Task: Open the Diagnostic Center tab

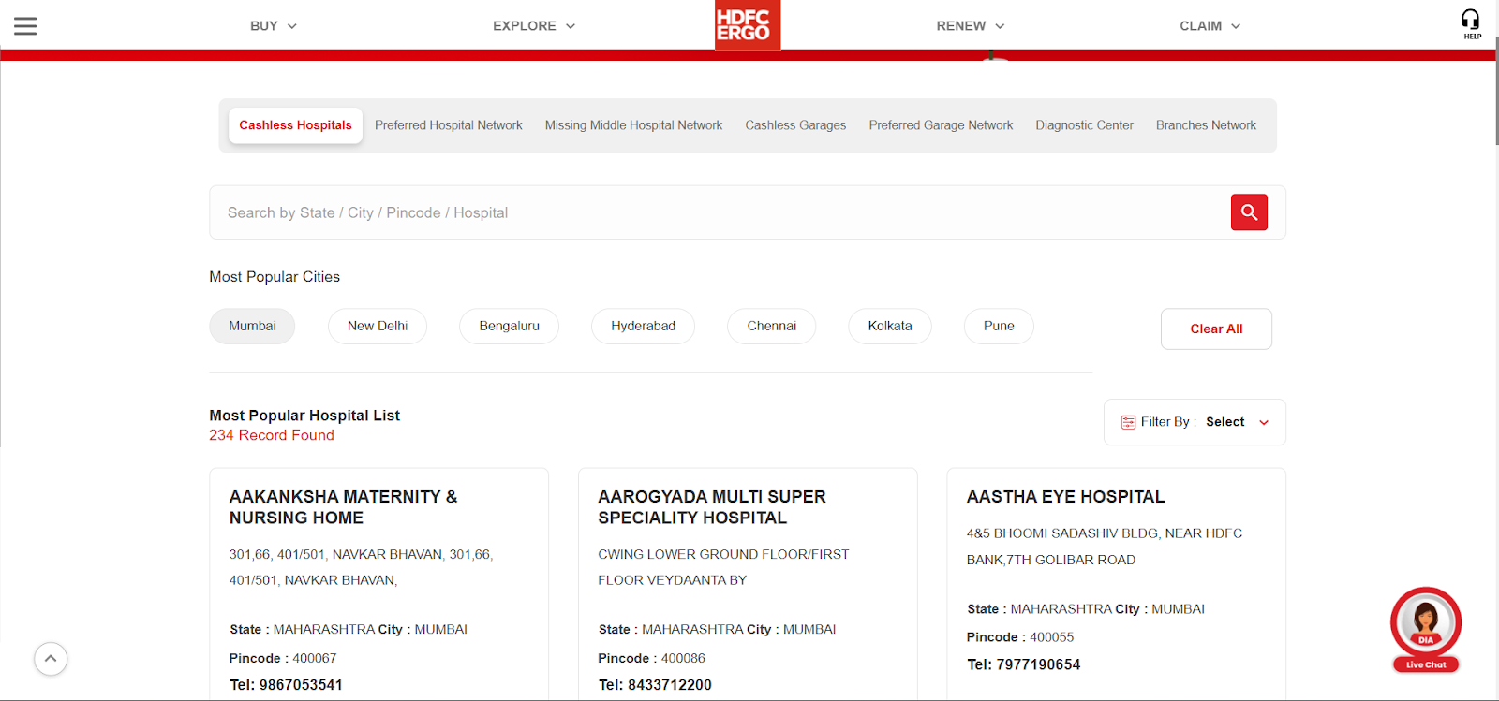Action: pyautogui.click(x=1084, y=125)
